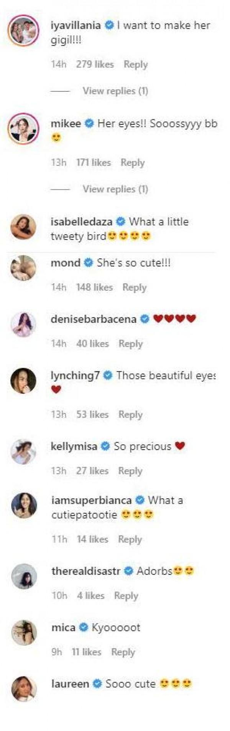Open the iyavillania username link
This screenshot has width=230, height=731.
click(76, 26)
